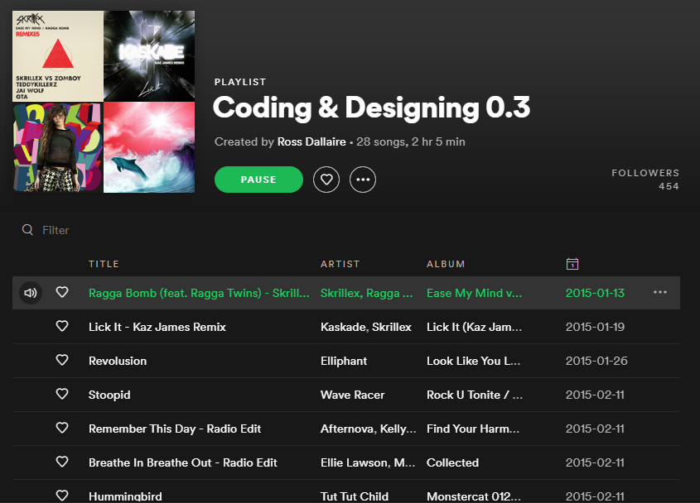This screenshot has width=700, height=503.
Task: Open the Afternova, Kelly... artist link
Action: click(x=369, y=429)
